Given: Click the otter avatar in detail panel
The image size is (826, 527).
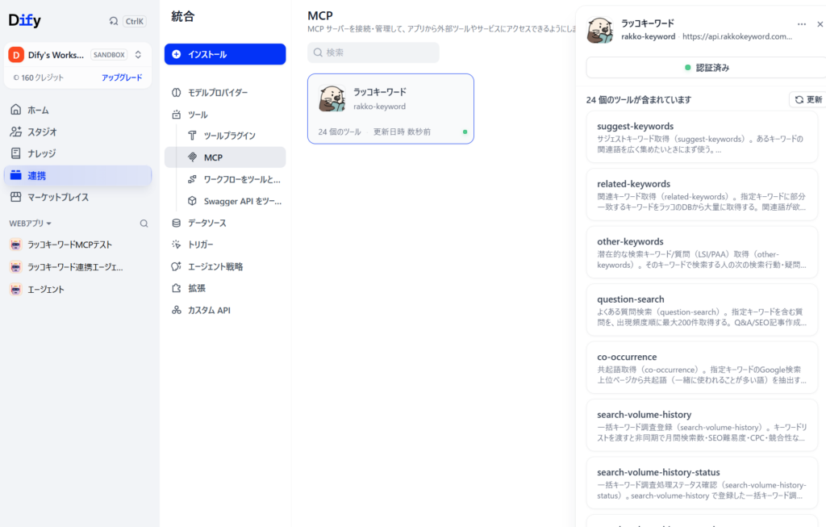Looking at the screenshot, I should click(600, 30).
